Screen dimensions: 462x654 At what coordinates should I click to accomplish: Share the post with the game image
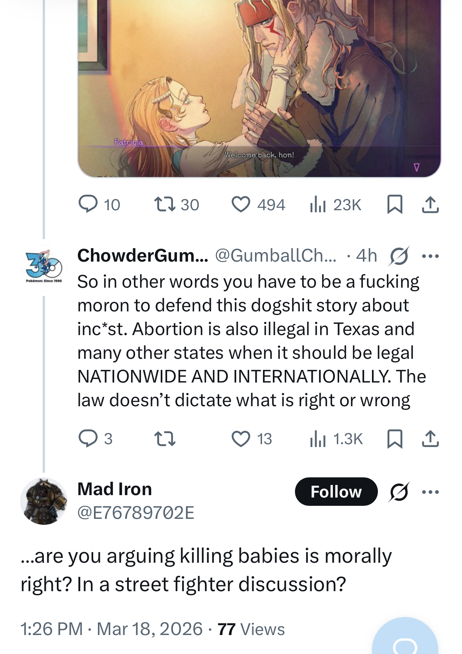pyautogui.click(x=430, y=205)
